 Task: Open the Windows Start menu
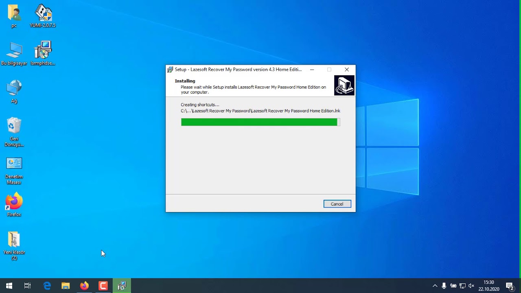click(x=9, y=286)
